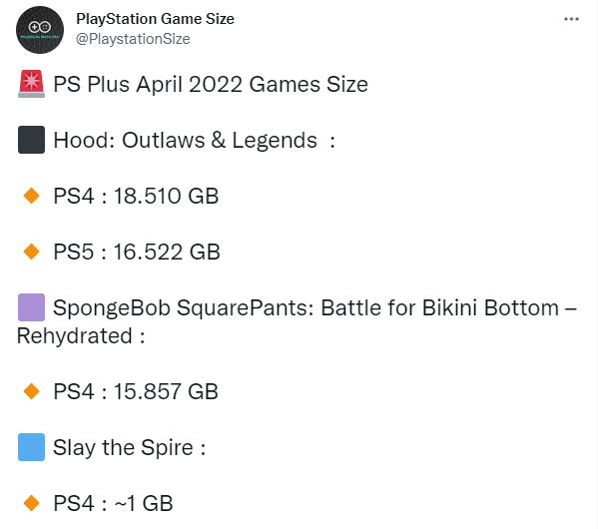The width and height of the screenshot is (598, 529).
Task: Click the PS4 : 18.510 GB line
Action: click(x=136, y=196)
